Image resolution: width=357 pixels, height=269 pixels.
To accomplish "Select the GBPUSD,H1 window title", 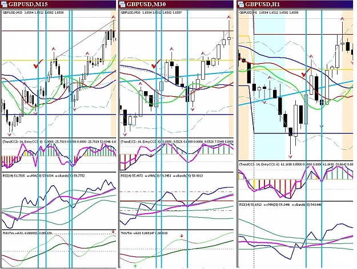I will tap(262, 4).
